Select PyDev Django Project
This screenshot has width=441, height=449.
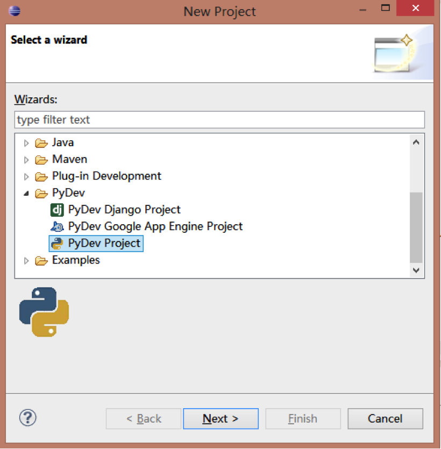(124, 210)
